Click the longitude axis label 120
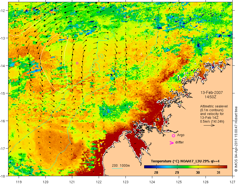Viewport: 238px width, 184px height. (x=45, y=182)
